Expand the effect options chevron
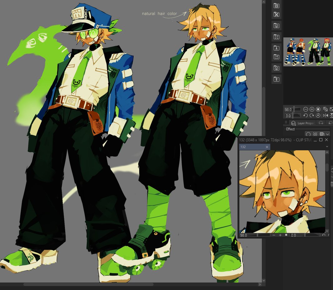333x290 pixels. click(x=327, y=134)
